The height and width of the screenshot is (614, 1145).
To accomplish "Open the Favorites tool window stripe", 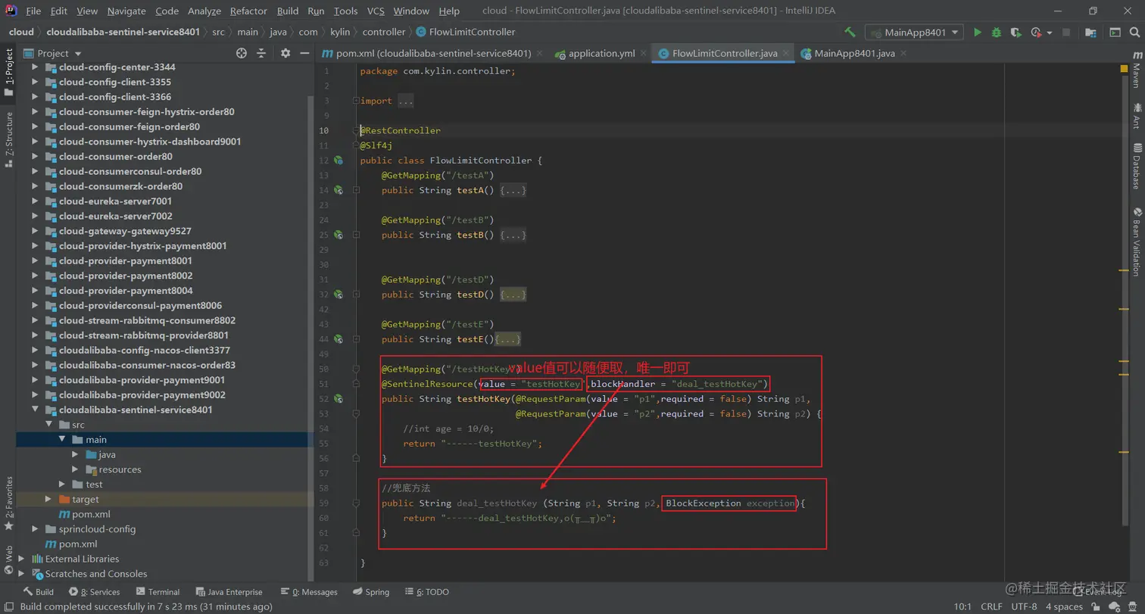I will (8, 503).
